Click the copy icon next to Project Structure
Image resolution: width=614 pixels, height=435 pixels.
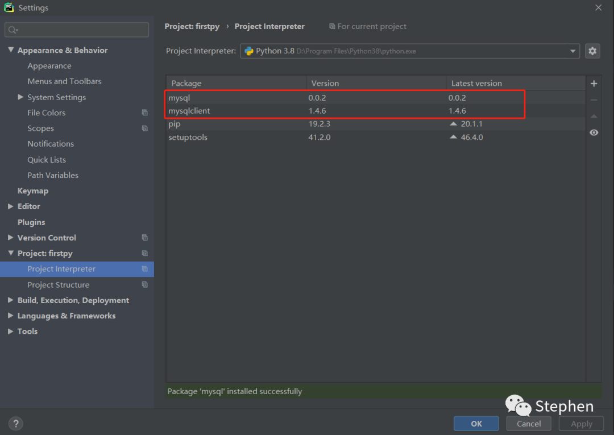click(x=144, y=285)
